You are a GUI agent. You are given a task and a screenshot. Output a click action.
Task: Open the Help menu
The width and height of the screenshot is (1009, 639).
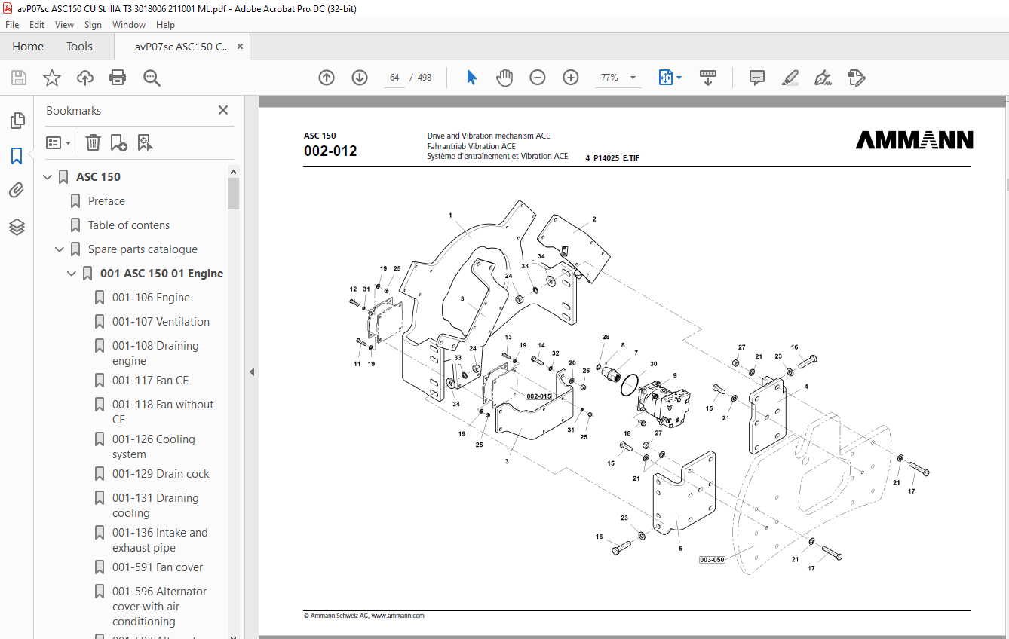165,25
